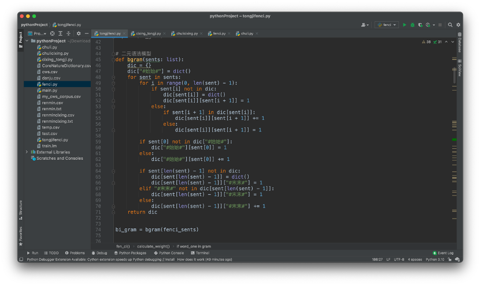
Task: Click the grey stop button
Action: tap(440, 25)
